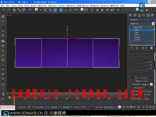Click the Plane01 purple color swatch
This screenshot has height=117, width=156.
click(153, 20)
